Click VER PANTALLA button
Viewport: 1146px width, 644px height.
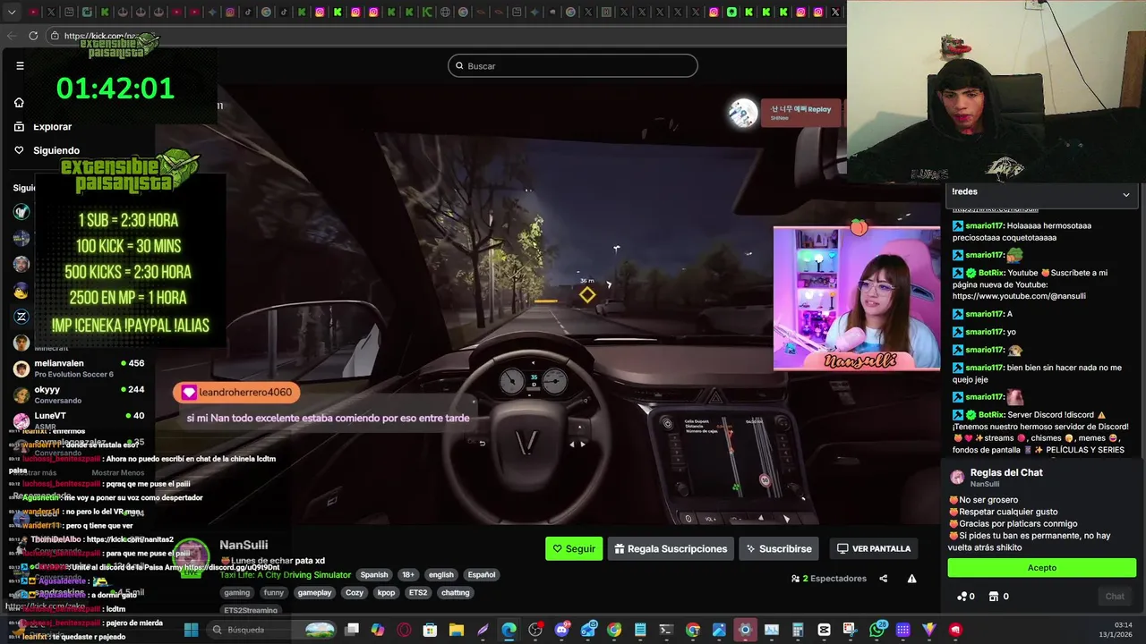(x=874, y=548)
